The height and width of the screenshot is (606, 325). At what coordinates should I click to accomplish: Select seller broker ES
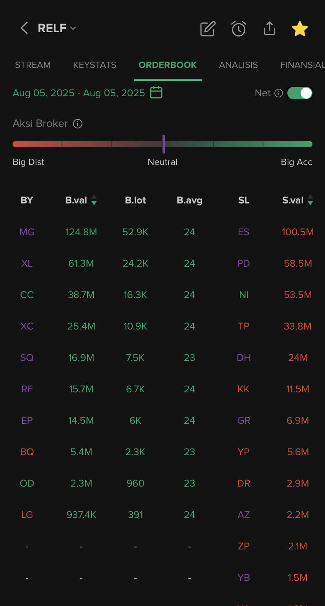(243, 232)
